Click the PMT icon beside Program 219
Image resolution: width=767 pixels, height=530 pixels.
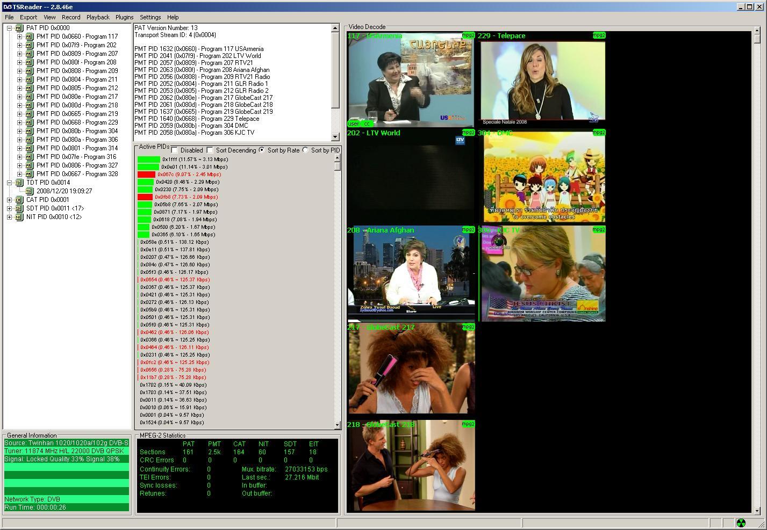[x=30, y=114]
